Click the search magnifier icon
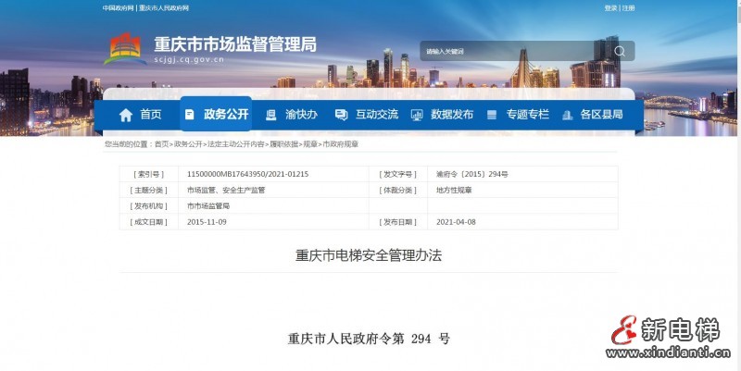This screenshot has height=371, width=741. 620,51
